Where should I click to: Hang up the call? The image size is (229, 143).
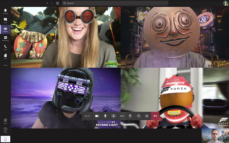(155, 116)
